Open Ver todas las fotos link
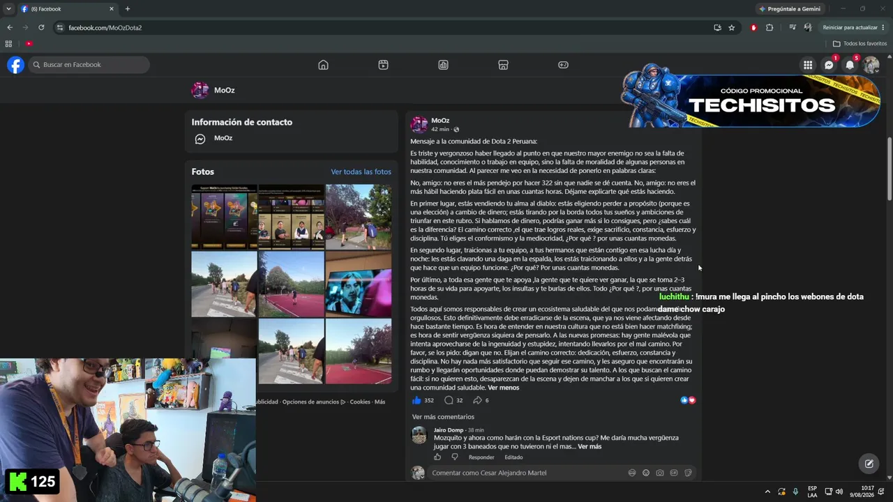This screenshot has height=502, width=893. click(x=361, y=172)
